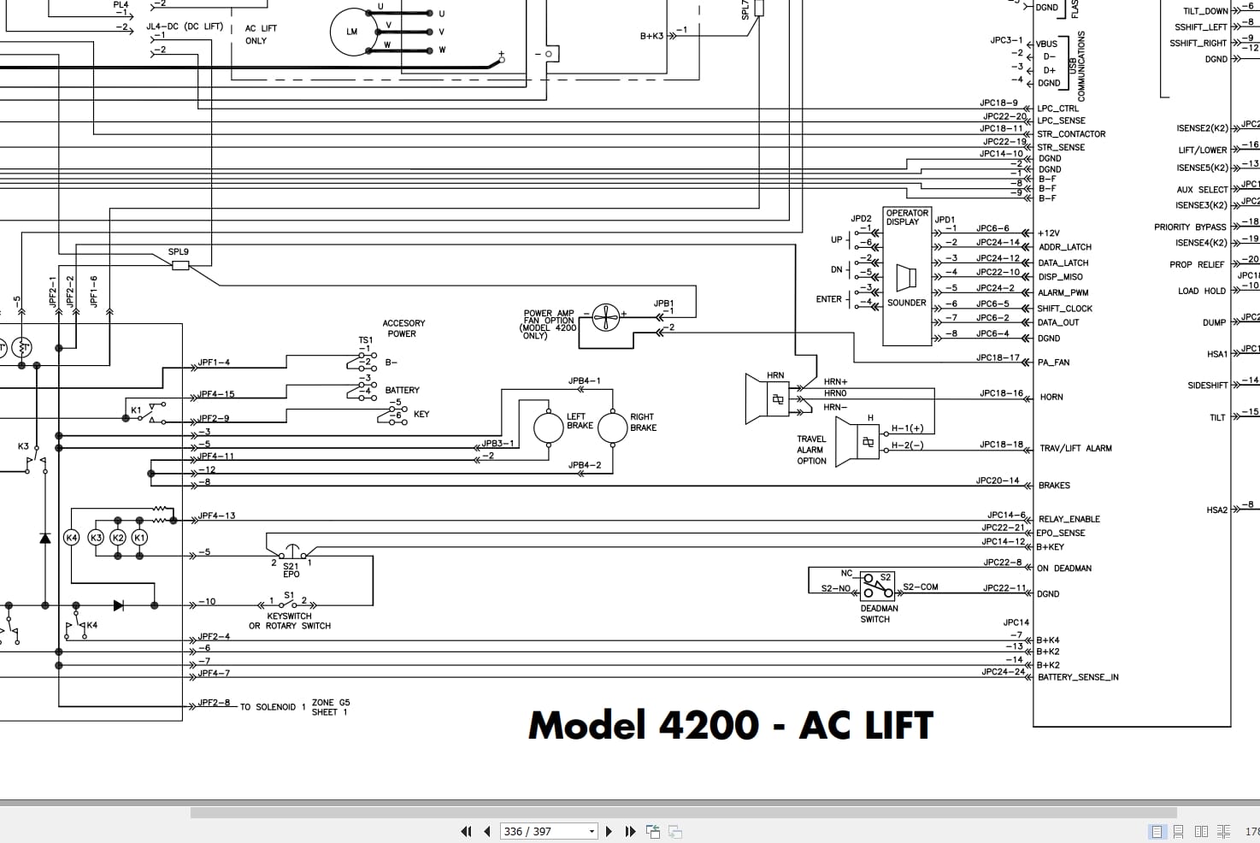The image size is (1260, 843).
Task: Click the ZONE G5 SHEET 1 reference
Action: [x=330, y=707]
